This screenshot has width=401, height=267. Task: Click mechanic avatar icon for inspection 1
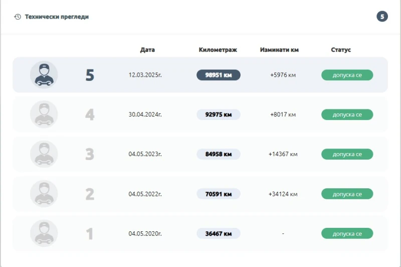coord(44,233)
